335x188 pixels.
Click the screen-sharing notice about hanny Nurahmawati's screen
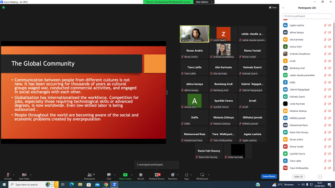[168, 2]
